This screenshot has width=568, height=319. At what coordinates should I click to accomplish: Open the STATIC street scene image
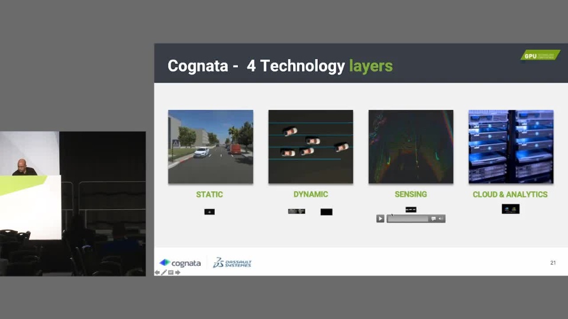click(211, 147)
